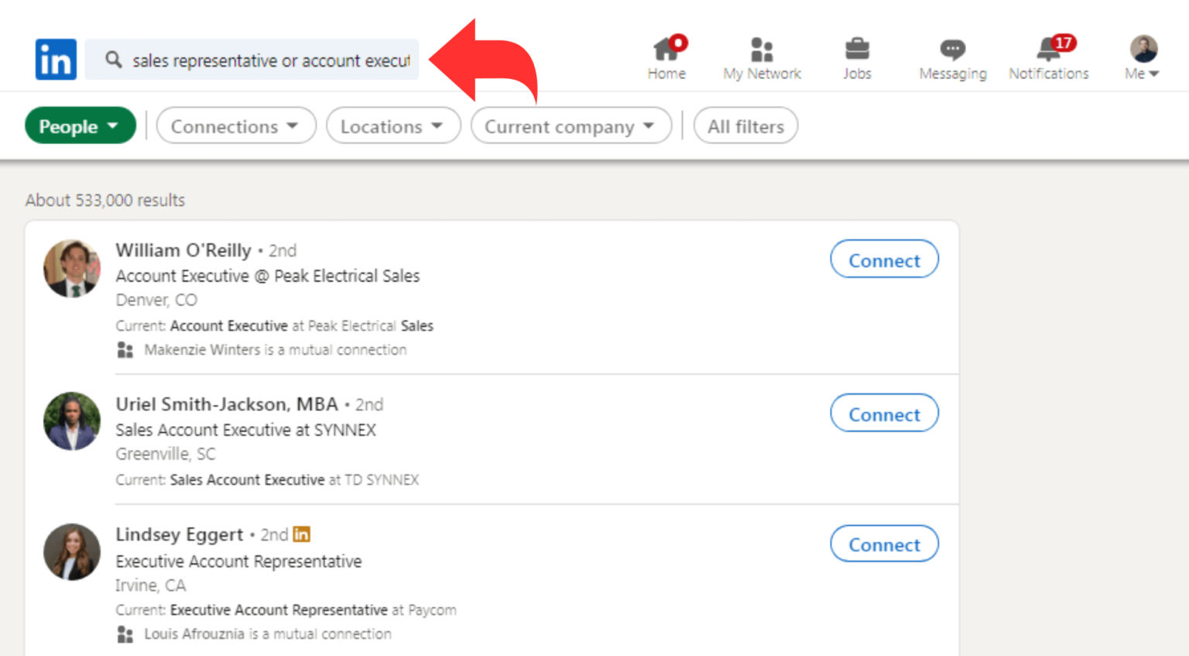Open All filters panel
This screenshot has height=656, width=1189.
(x=745, y=125)
